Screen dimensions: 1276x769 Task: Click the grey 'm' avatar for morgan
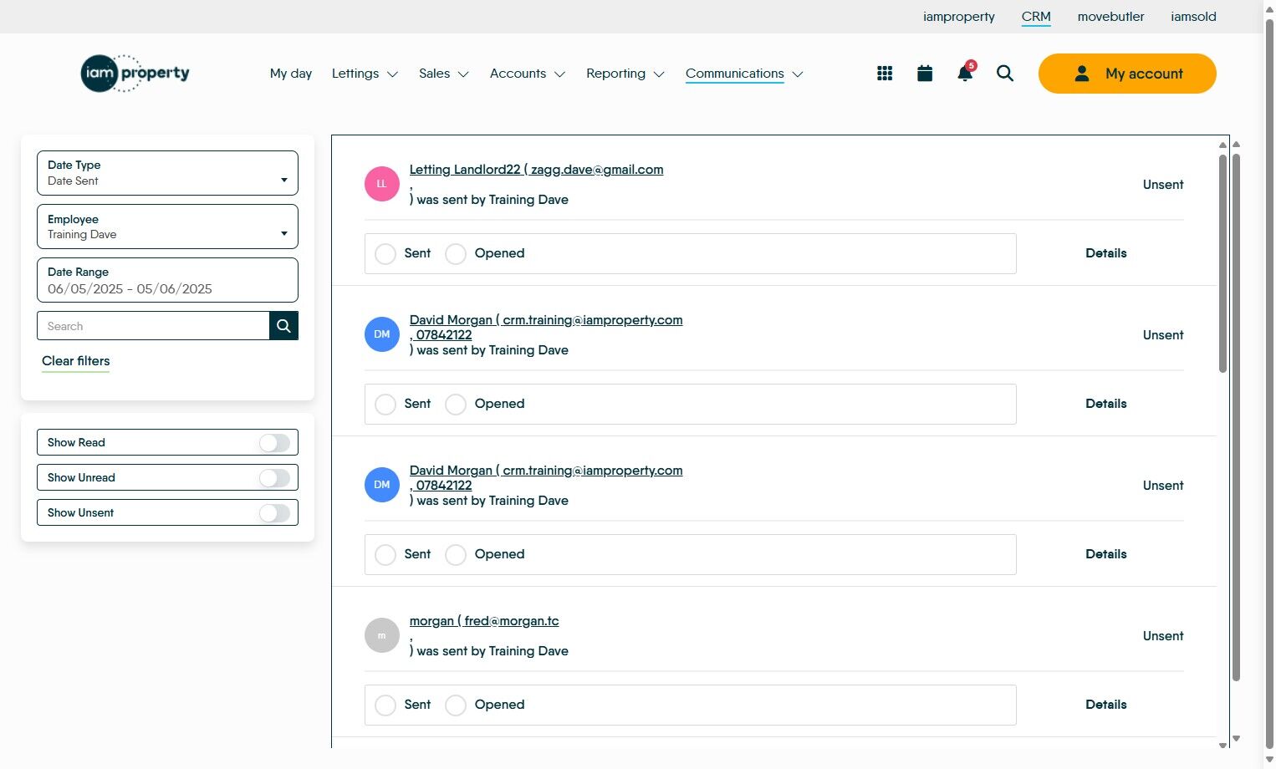382,635
